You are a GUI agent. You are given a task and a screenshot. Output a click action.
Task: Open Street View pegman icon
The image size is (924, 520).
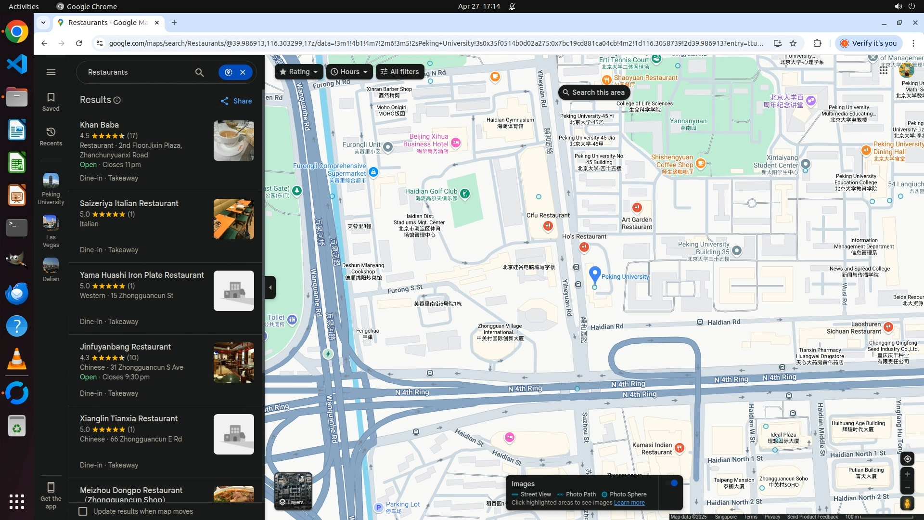(907, 504)
